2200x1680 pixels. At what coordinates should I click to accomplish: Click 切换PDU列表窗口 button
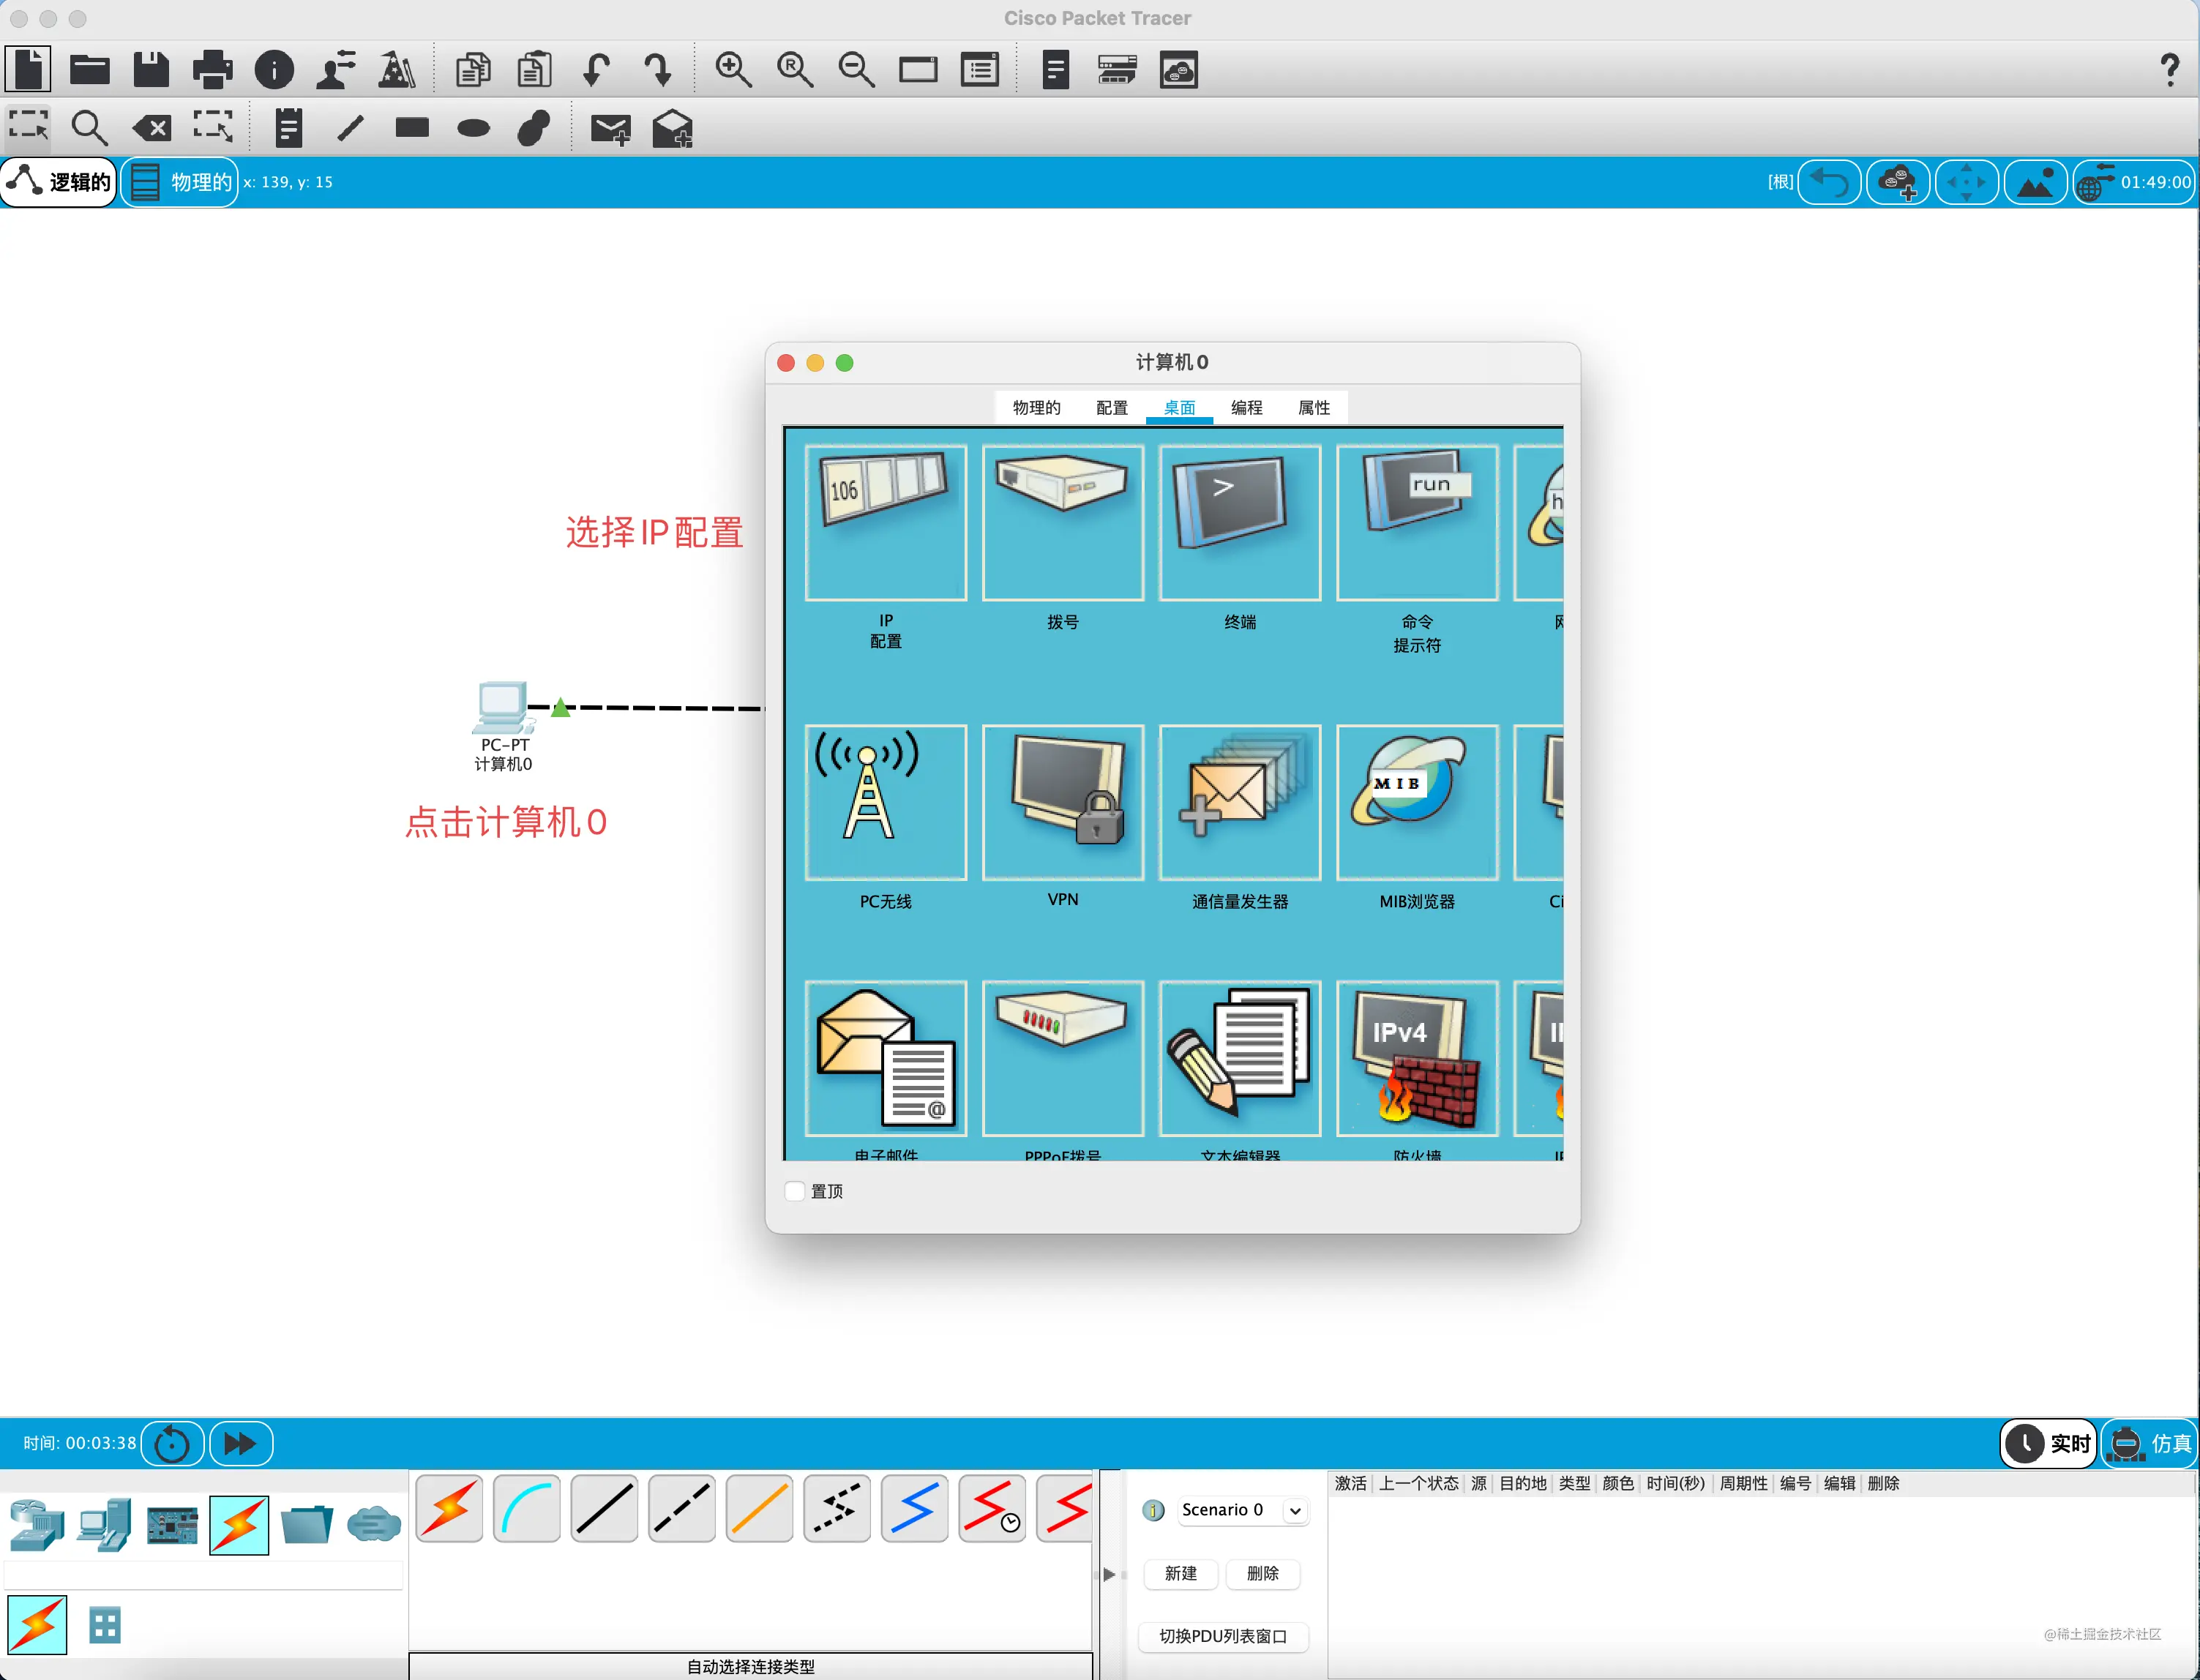pos(1222,1636)
